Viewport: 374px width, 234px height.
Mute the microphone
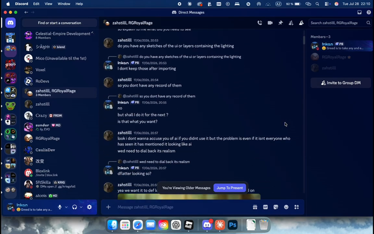coord(60,207)
